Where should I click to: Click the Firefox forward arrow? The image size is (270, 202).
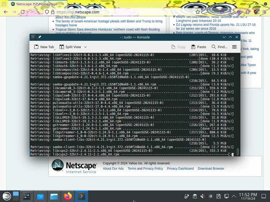14,12
